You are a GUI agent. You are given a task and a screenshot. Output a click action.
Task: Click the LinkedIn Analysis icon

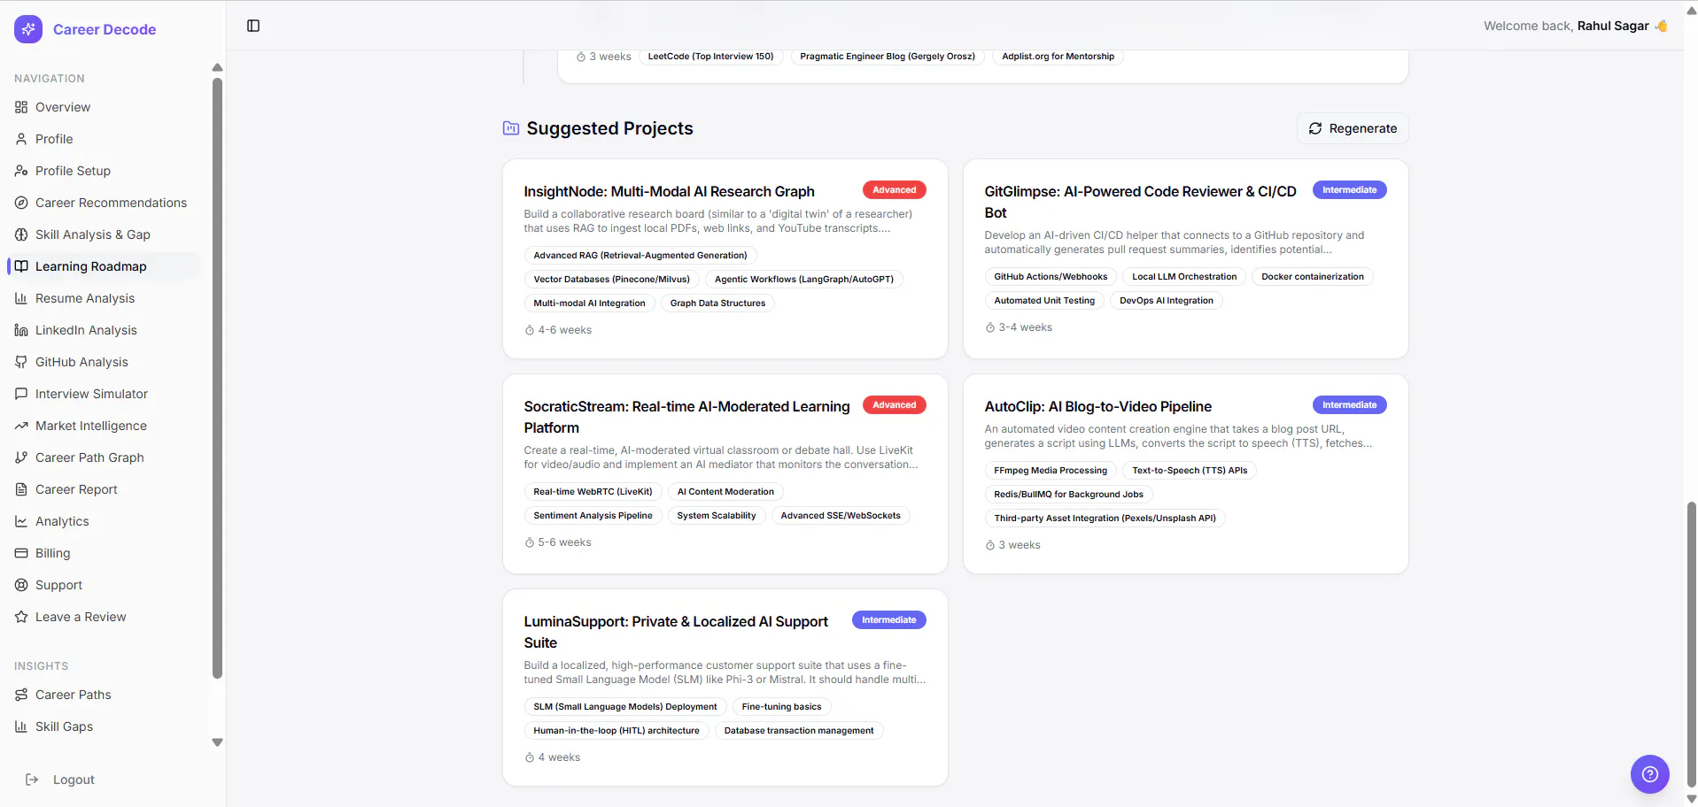(21, 330)
